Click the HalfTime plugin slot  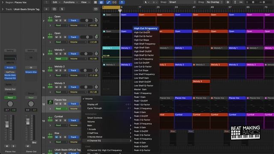10,72
